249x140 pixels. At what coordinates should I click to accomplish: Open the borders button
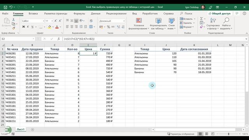41,27
